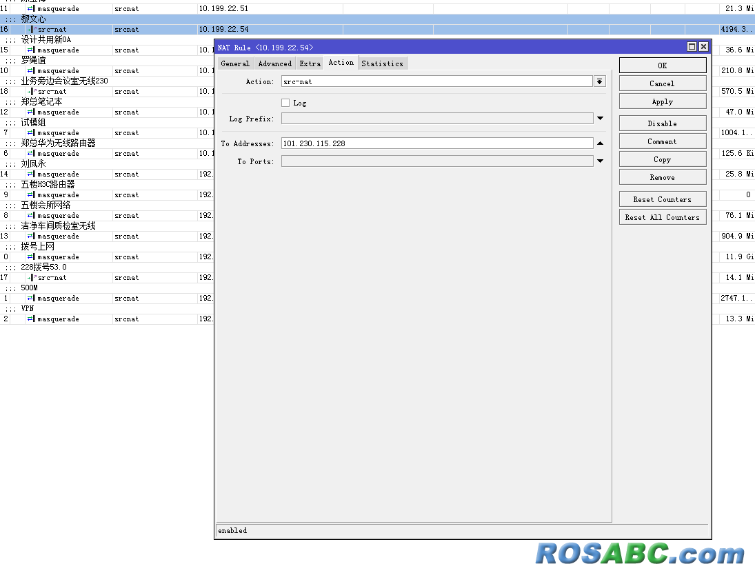The height and width of the screenshot is (573, 755).
Task: Click the src-nat icon on rule 17
Action: 32,277
